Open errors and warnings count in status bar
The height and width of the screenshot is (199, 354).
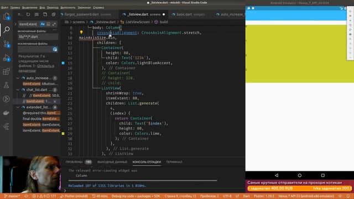[x=44, y=196]
